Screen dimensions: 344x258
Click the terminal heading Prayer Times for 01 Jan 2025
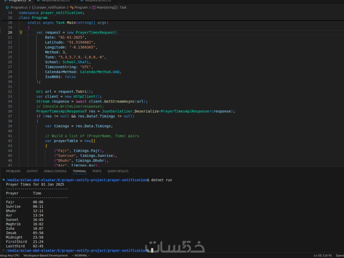(x=35, y=184)
